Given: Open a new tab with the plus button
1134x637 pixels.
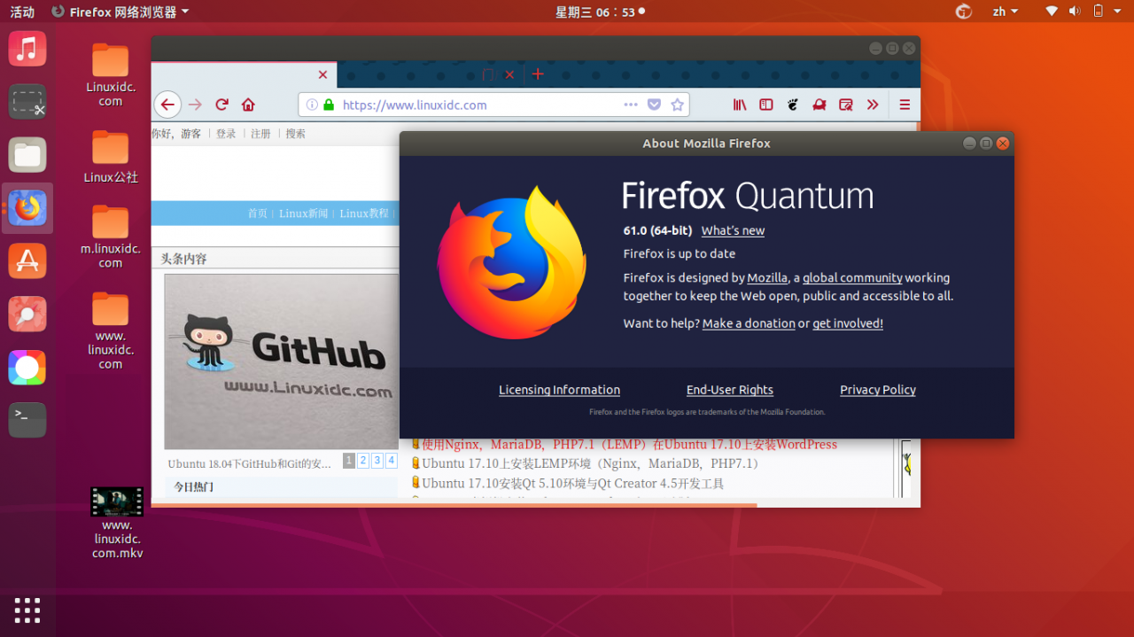Looking at the screenshot, I should coord(538,74).
